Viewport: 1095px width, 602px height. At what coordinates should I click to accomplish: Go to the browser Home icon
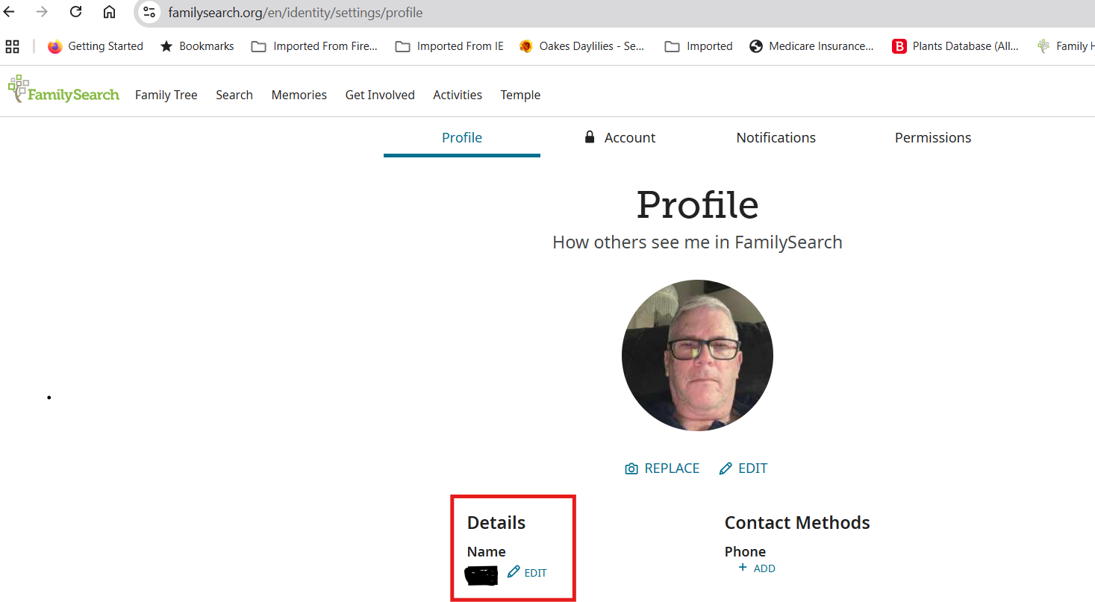point(109,12)
